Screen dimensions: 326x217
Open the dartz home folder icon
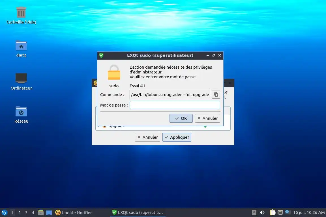point(21,49)
